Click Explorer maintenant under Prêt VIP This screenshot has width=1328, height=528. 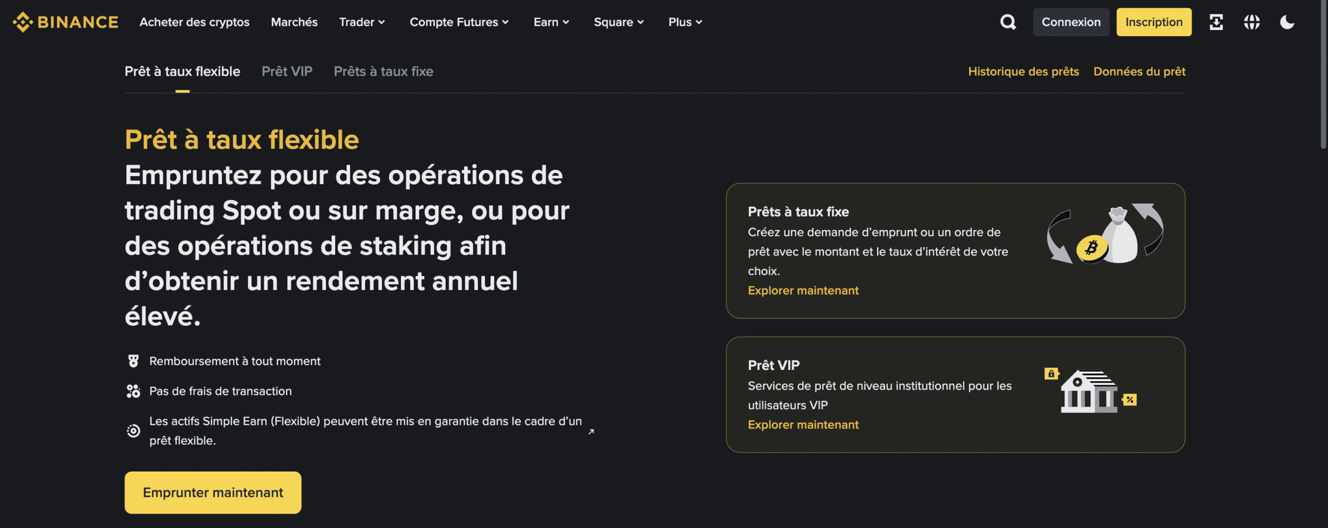coord(803,425)
